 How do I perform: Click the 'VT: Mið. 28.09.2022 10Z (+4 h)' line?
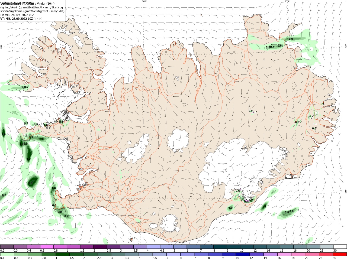[21, 19]
